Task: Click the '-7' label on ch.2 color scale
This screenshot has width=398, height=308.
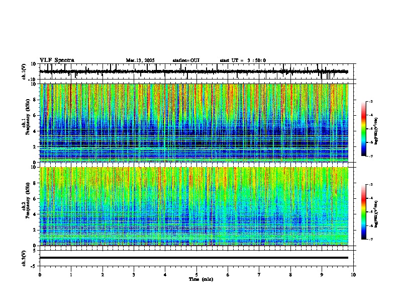Action: pyautogui.click(x=371, y=239)
